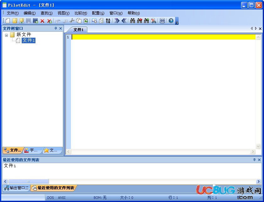
Task: Click find next binoculars green arrow
Action: pyautogui.click(x=147, y=21)
